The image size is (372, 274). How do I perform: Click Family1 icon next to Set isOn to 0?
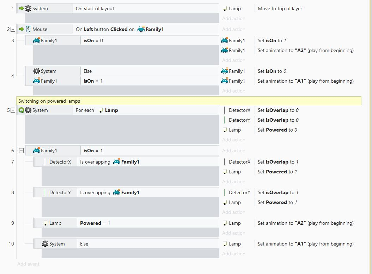pos(224,71)
